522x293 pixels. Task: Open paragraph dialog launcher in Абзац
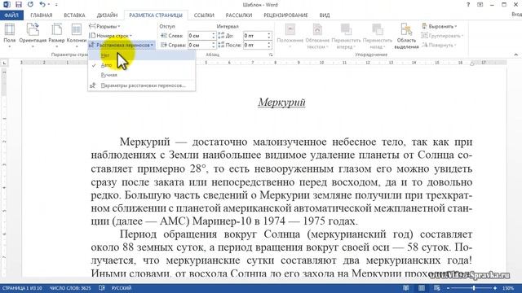coord(271,55)
